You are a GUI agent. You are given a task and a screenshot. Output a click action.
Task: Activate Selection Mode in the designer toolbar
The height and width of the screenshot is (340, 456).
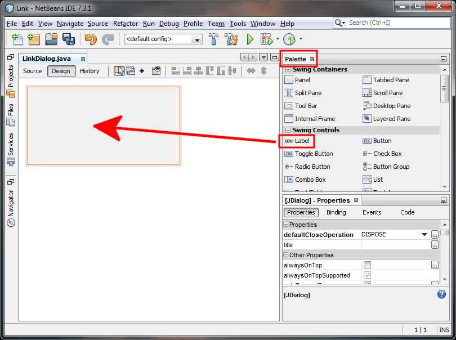[119, 71]
